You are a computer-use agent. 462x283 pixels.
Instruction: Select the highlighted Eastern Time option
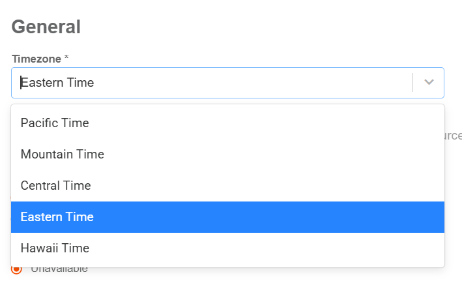[x=57, y=217]
